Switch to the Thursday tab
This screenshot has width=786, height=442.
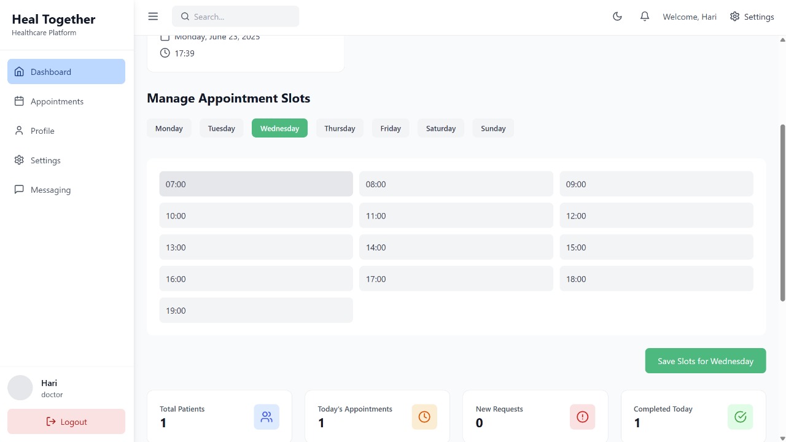pos(340,128)
